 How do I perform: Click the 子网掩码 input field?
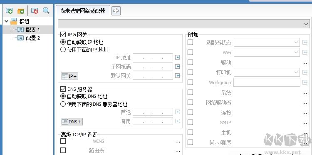(153, 67)
